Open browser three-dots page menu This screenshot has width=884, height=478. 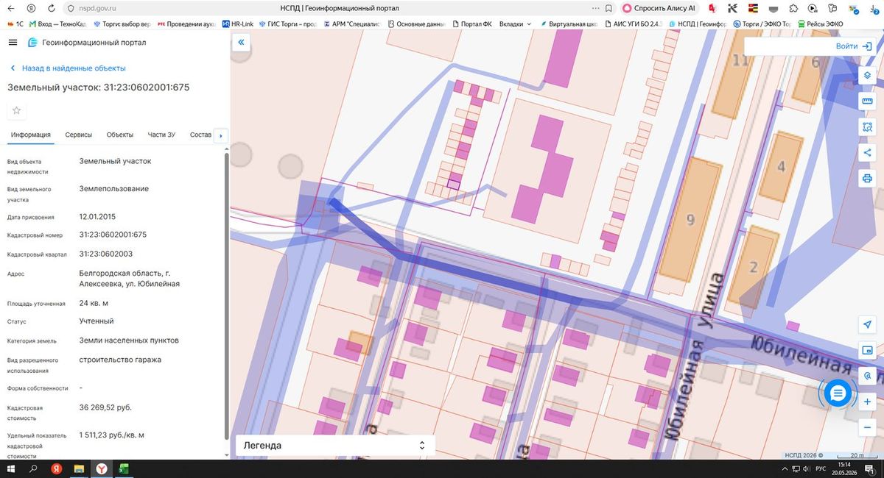pos(594,8)
